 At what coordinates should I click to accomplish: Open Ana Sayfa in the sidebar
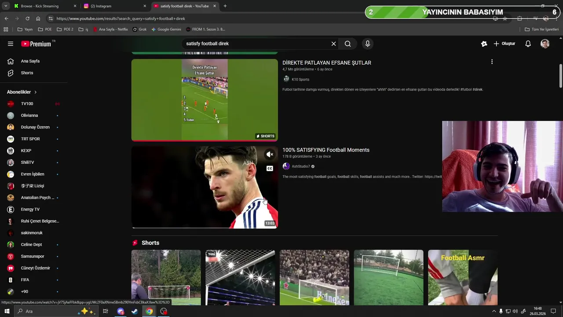30,61
